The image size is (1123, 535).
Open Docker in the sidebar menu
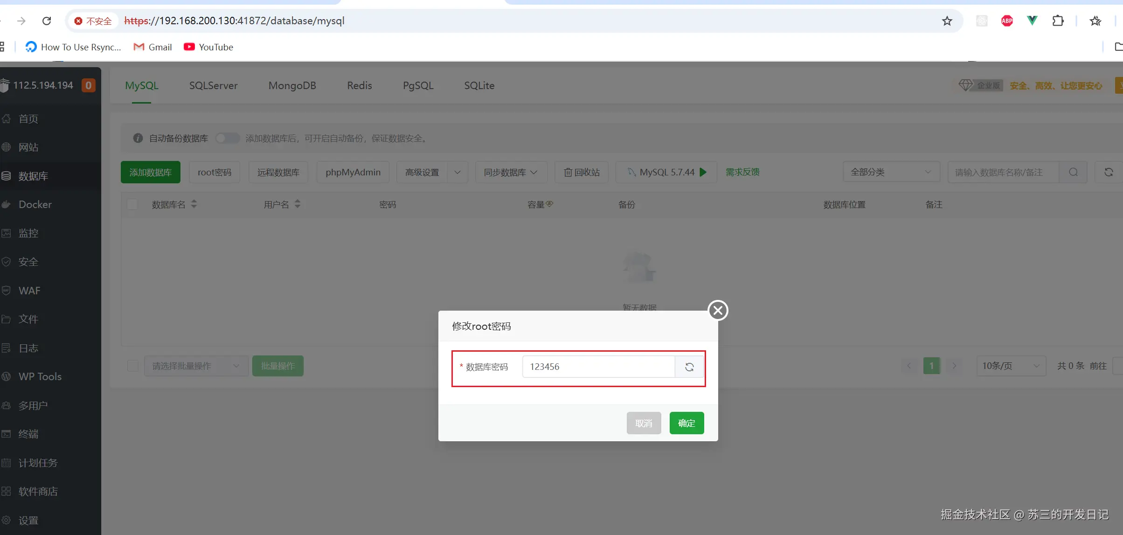coord(35,204)
